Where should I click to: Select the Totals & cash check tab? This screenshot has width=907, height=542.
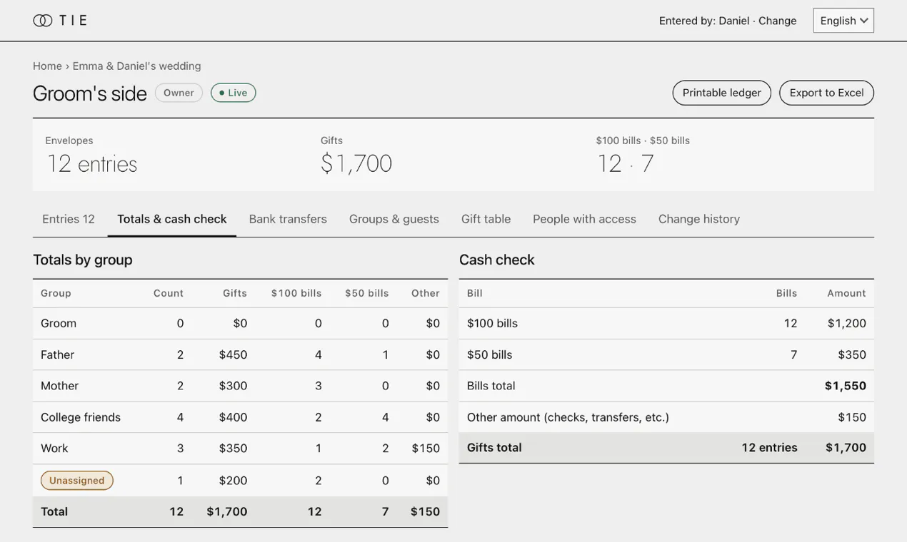tap(172, 219)
